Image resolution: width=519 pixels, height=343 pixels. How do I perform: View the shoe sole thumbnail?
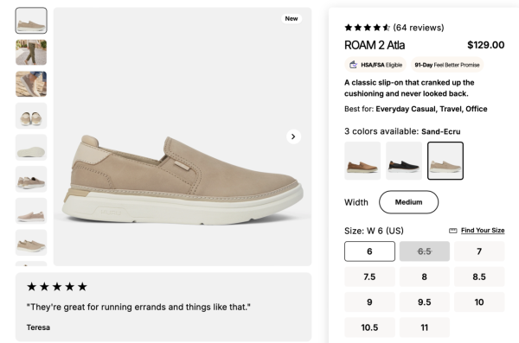tap(31, 148)
